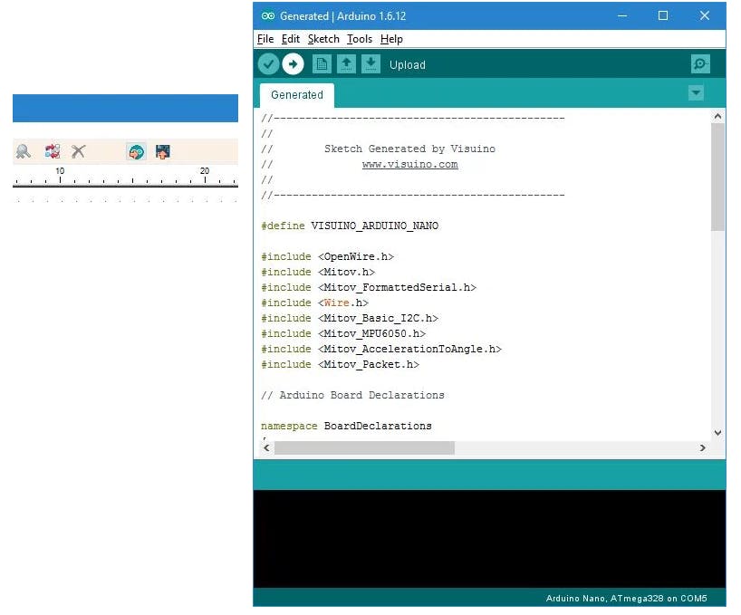The height and width of the screenshot is (615, 741).
Task: Create a new sketch with the New icon
Action: (x=322, y=64)
